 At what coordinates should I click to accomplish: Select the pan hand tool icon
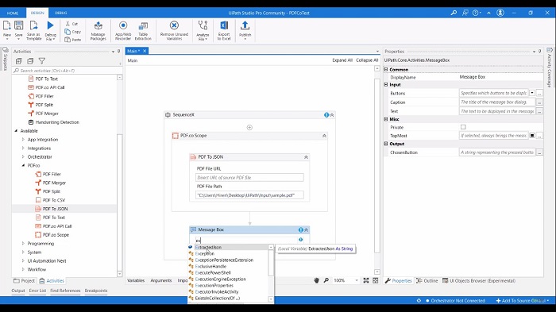(317, 280)
